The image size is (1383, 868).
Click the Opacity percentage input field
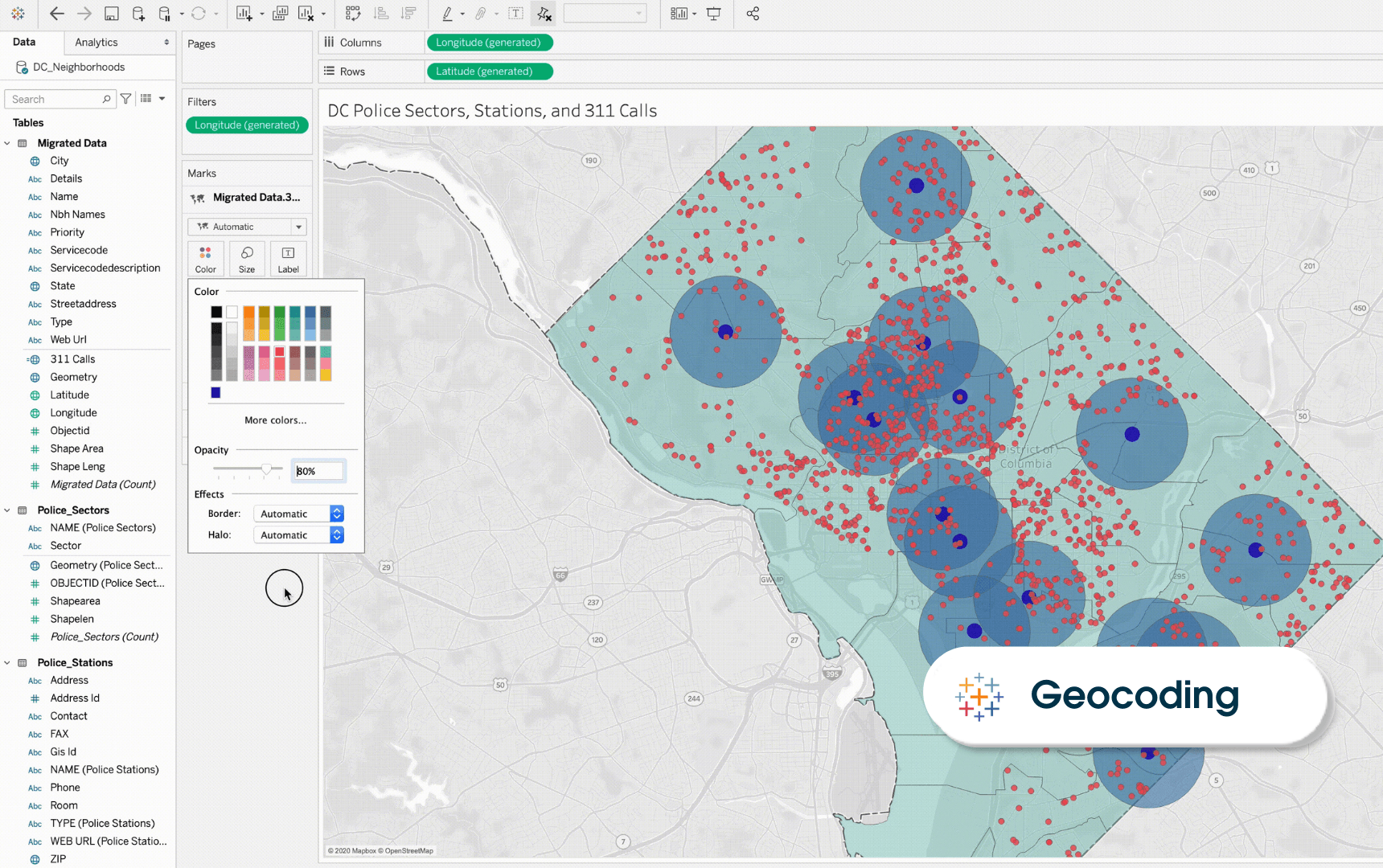318,471
